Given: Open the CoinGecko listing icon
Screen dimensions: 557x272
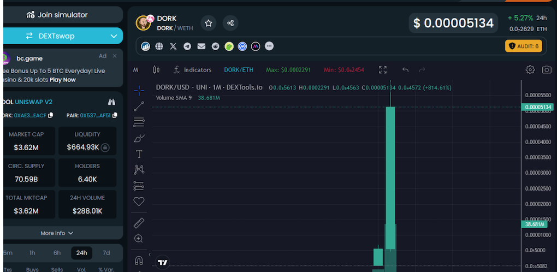Looking at the screenshot, I should tap(229, 46).
